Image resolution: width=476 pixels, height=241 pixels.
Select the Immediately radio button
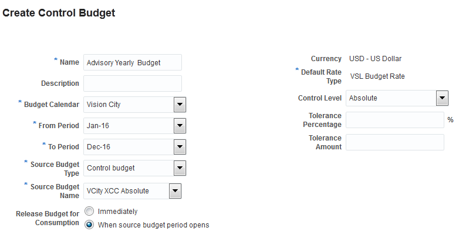tap(89, 211)
